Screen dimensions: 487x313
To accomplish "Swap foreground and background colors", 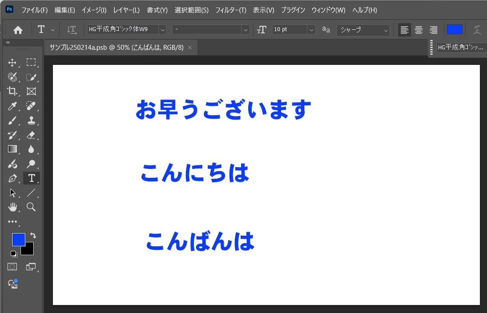I will click(x=33, y=235).
